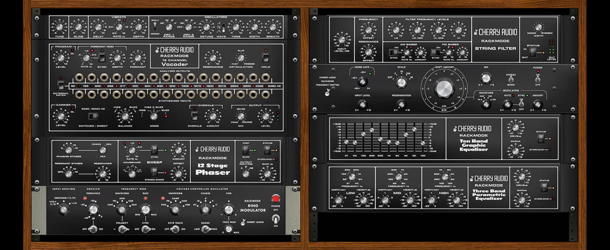610x250 pixels.
Task: Click the Cherry Audio logo on the Vocoder
Action: tap(175, 50)
